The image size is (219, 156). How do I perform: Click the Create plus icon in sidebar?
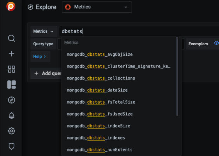pyautogui.click(x=11, y=54)
